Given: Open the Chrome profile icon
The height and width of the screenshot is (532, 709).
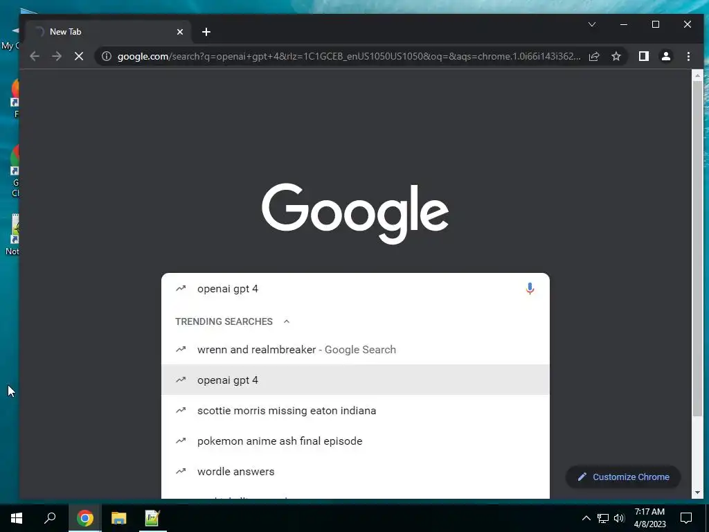Looking at the screenshot, I should 665,56.
